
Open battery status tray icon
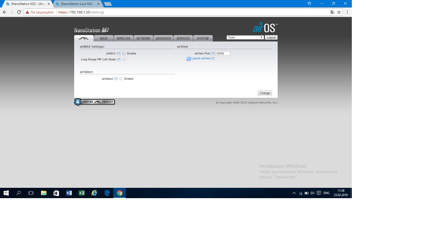(x=306, y=193)
